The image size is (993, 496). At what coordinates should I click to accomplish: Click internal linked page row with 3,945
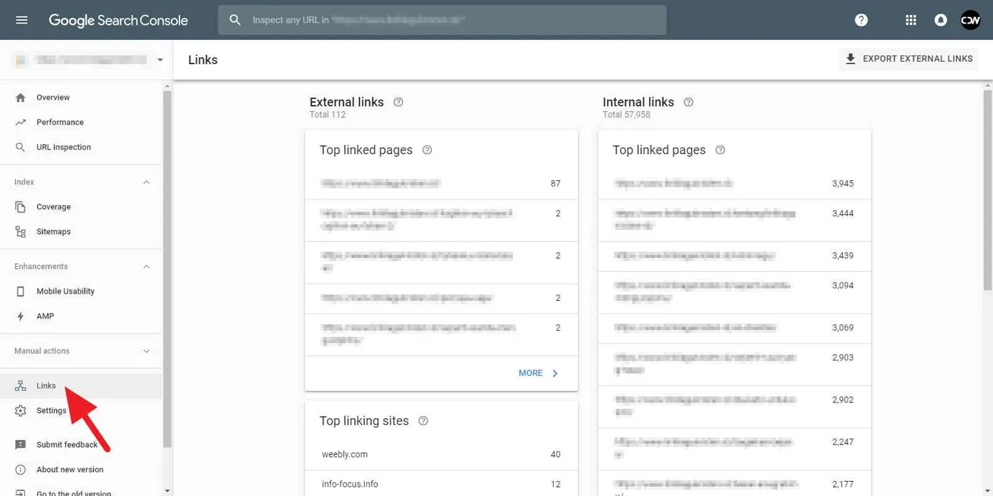[x=734, y=183]
